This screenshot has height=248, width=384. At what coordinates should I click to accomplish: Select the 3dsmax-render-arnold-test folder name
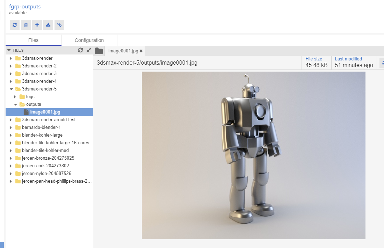tap(49, 120)
